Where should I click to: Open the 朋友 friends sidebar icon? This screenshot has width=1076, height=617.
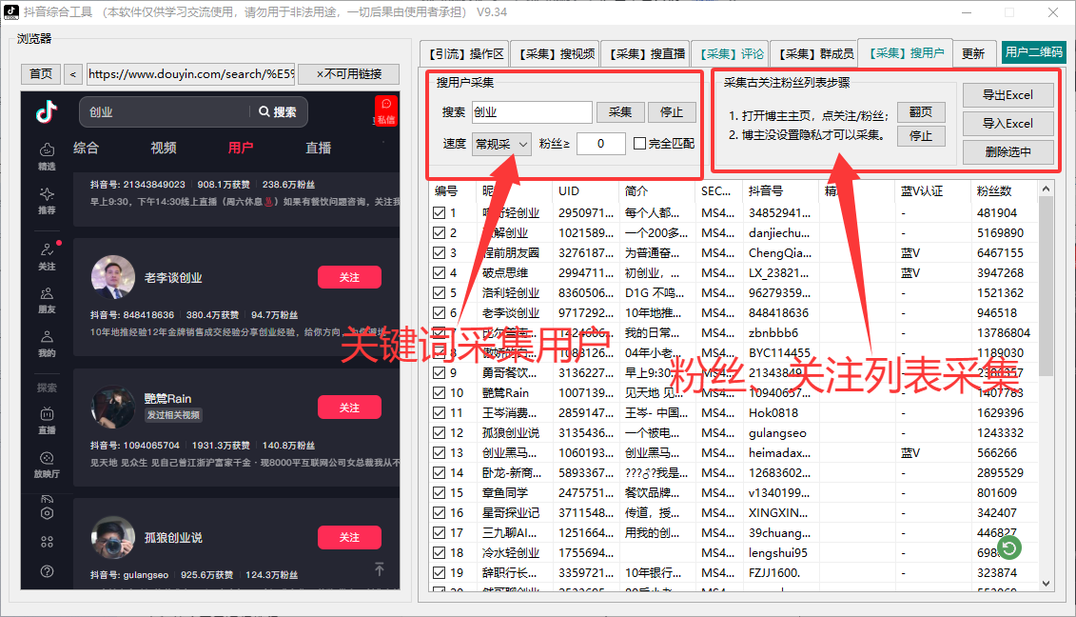[x=47, y=300]
